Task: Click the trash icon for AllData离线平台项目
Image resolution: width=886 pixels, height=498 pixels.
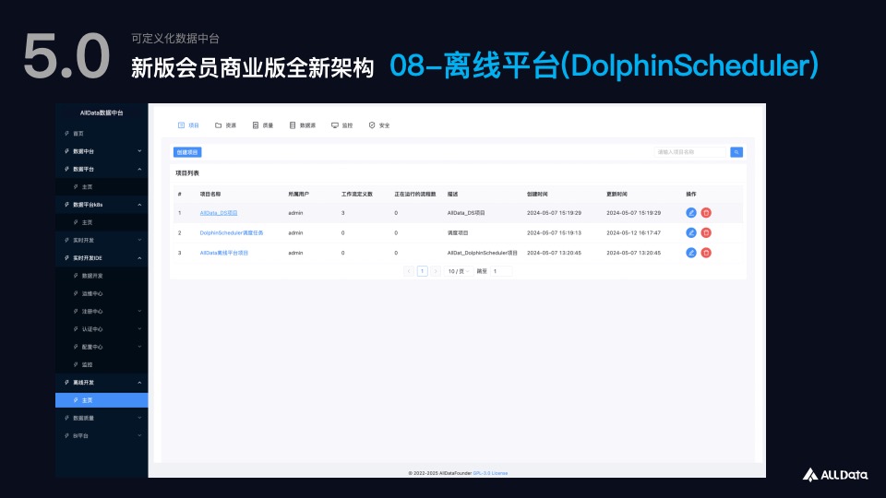Action: (x=706, y=253)
